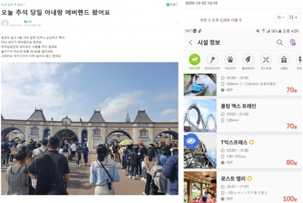Screen dimensions: 303x203
Task: Toggle favorite star beside 로스트 밸리
Action: (x=250, y=178)
